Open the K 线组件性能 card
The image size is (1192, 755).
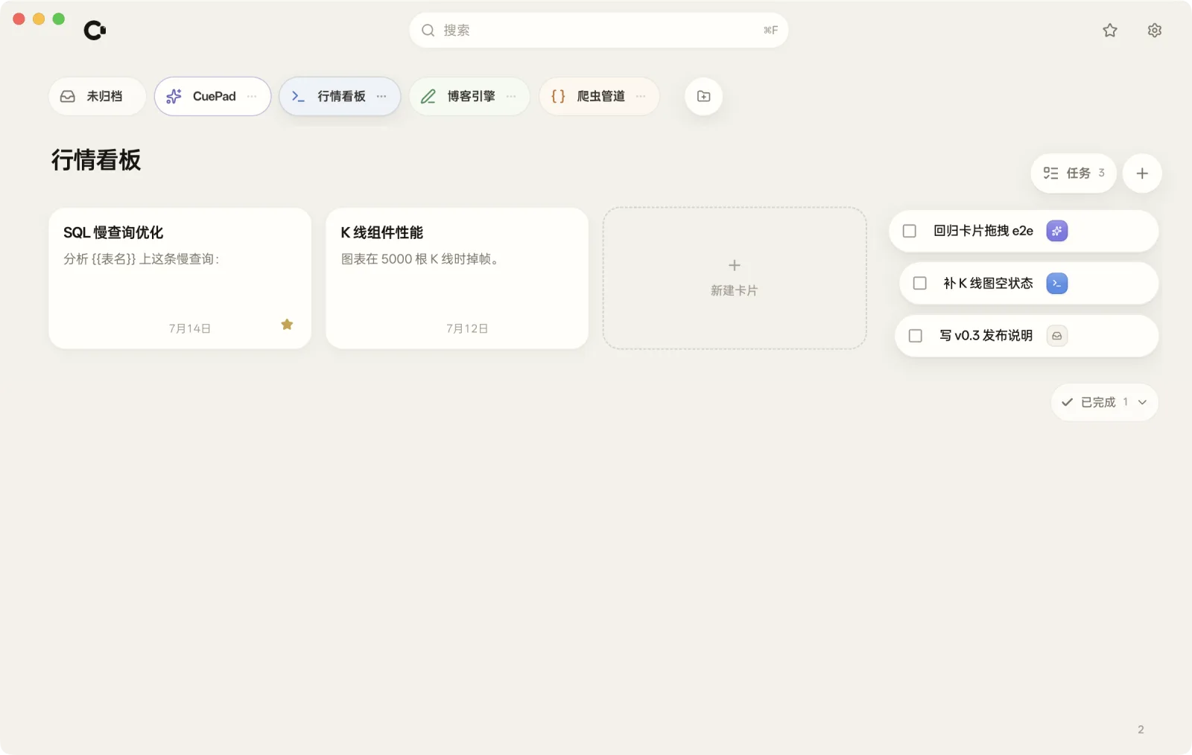(x=457, y=278)
